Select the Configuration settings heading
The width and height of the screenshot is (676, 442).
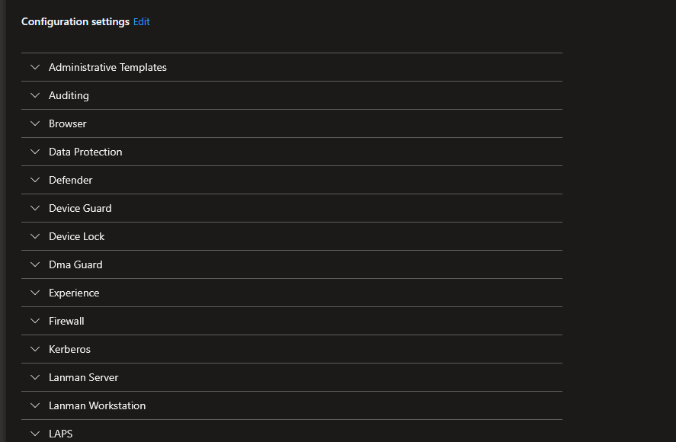[x=74, y=21]
